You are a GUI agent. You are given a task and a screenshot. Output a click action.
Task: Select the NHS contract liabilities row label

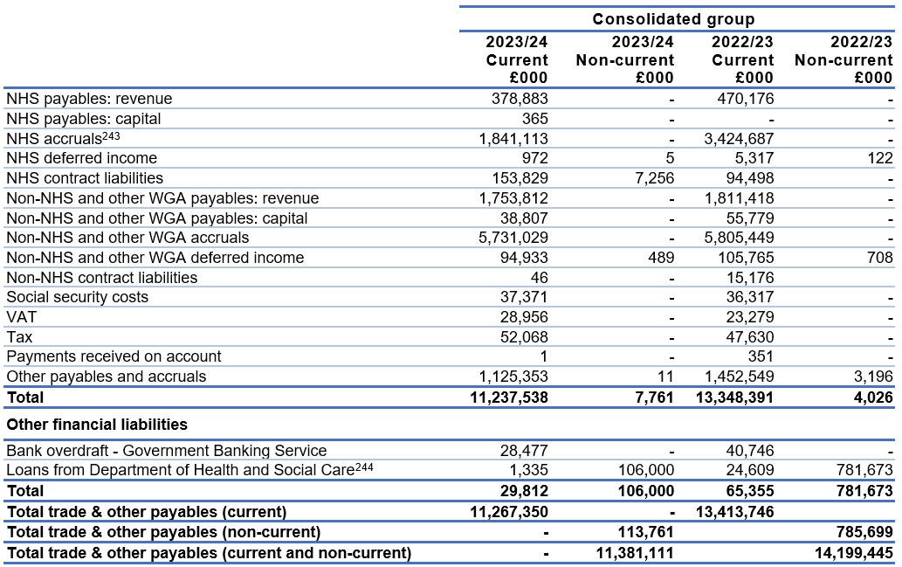pyautogui.click(x=85, y=178)
